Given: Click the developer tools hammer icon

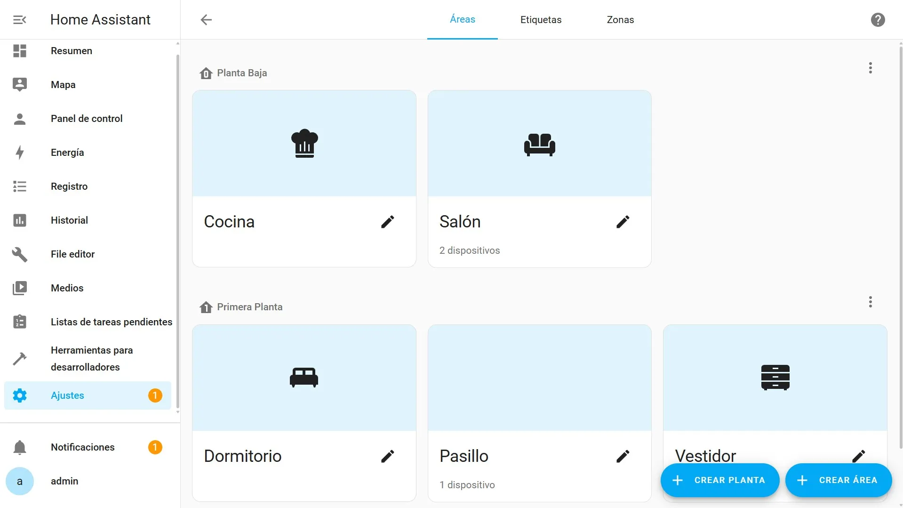Looking at the screenshot, I should point(20,359).
